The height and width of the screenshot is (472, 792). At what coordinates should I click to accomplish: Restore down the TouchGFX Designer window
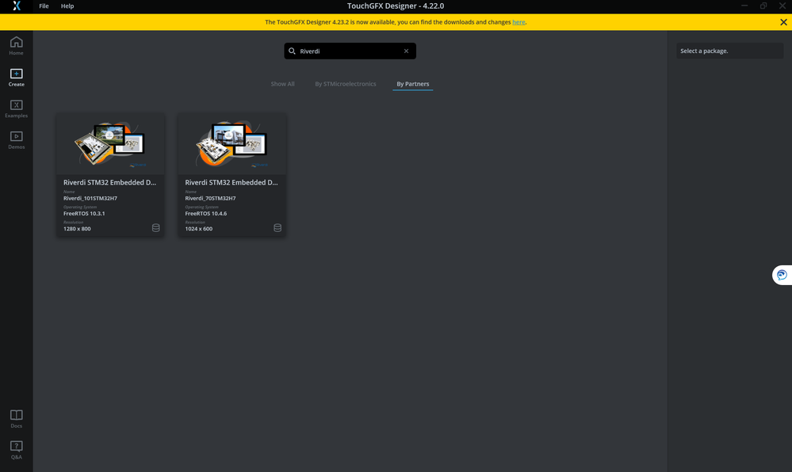(x=763, y=6)
